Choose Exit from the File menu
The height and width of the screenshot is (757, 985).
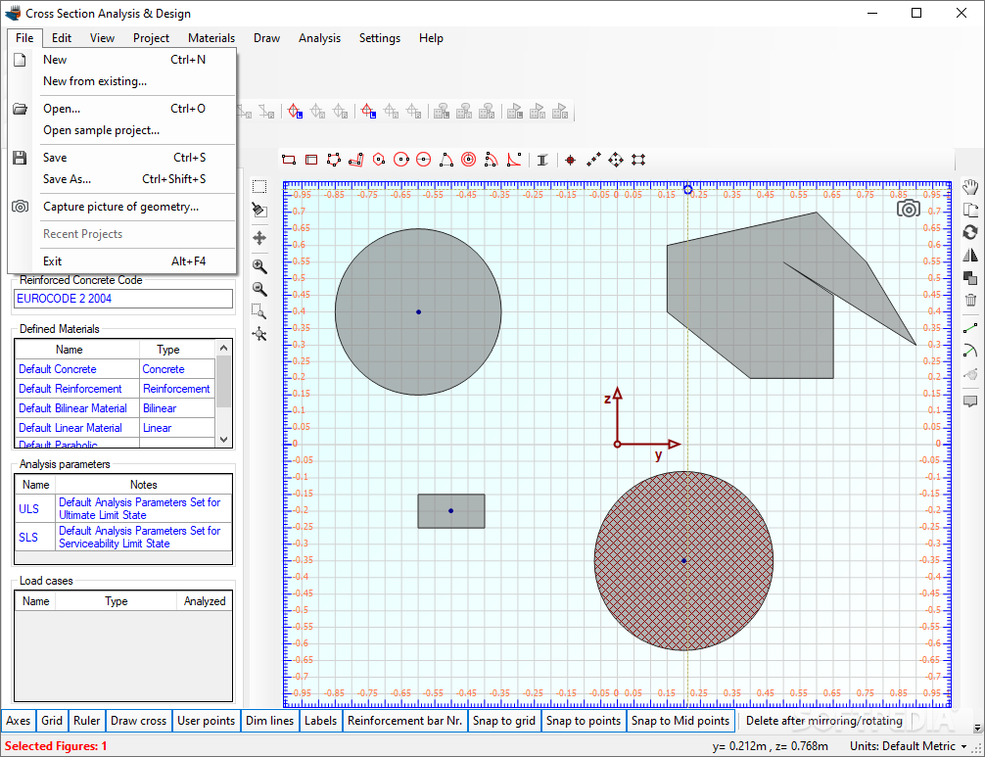click(123, 261)
